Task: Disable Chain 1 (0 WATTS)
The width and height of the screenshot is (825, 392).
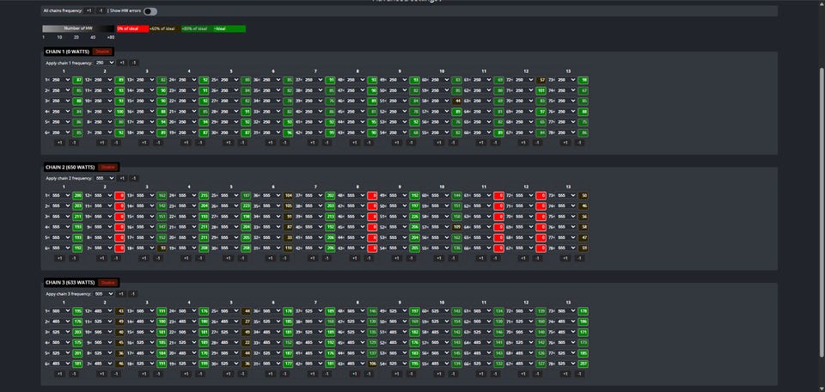Action: coord(101,52)
